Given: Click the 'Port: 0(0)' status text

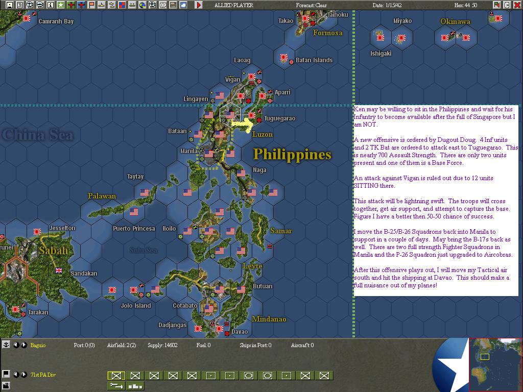Looking at the screenshot, I should click(84, 345).
